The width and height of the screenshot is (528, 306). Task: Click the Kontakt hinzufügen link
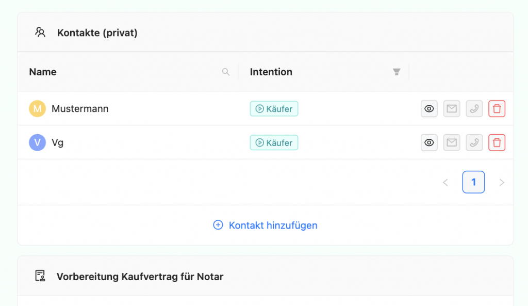click(265, 225)
